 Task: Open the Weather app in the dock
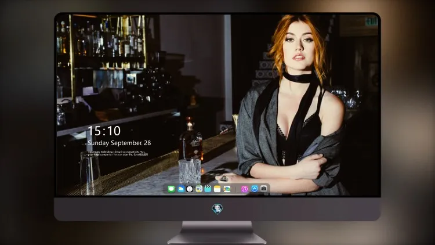[x=181, y=189]
